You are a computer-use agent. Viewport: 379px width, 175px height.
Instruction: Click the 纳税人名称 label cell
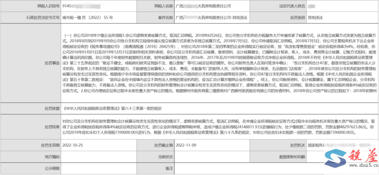coord(155,6)
